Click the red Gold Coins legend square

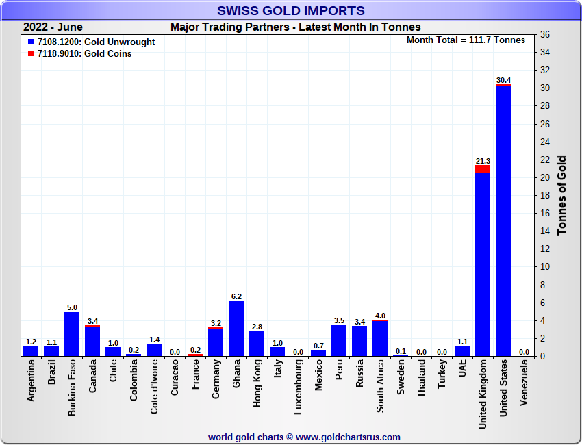[31, 54]
